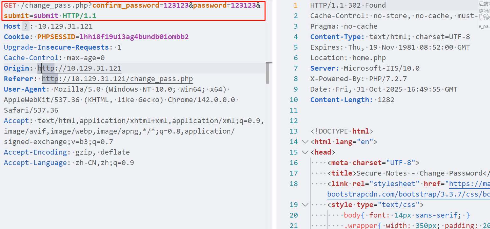
Task: Click the User-Agent header name
Action: coord(25,89)
